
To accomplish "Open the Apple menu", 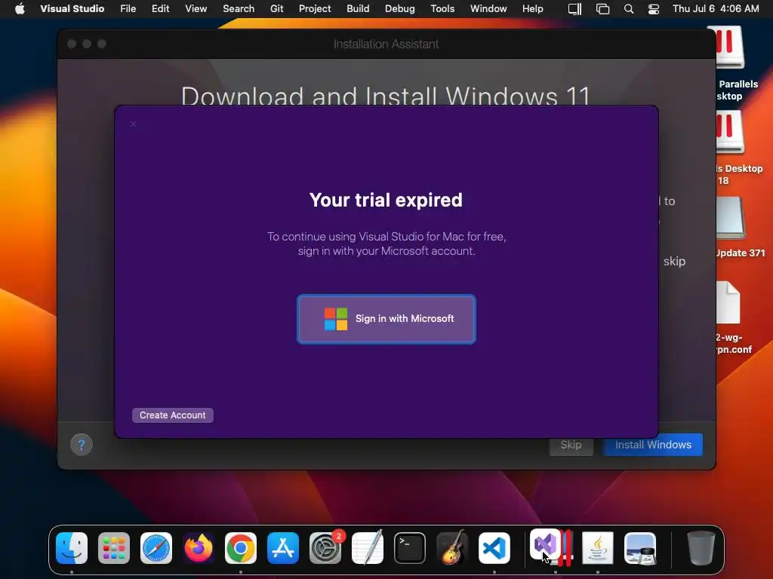I will (x=20, y=8).
